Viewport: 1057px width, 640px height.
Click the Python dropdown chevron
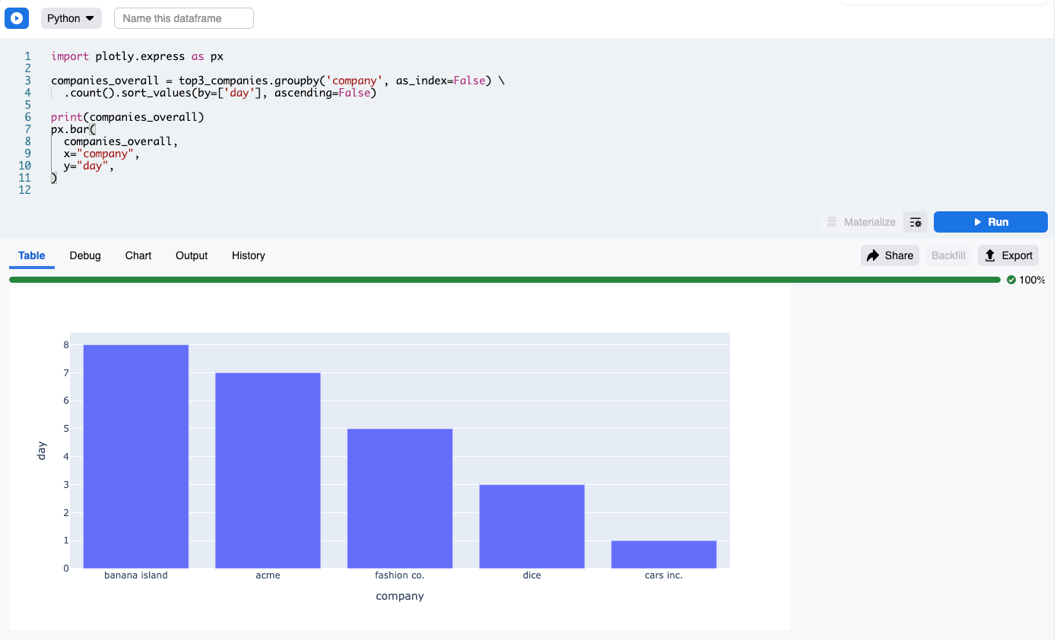[x=88, y=17]
